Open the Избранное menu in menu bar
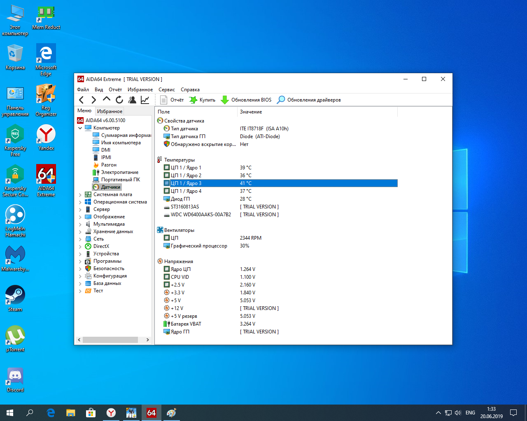The height and width of the screenshot is (421, 527). (140, 90)
